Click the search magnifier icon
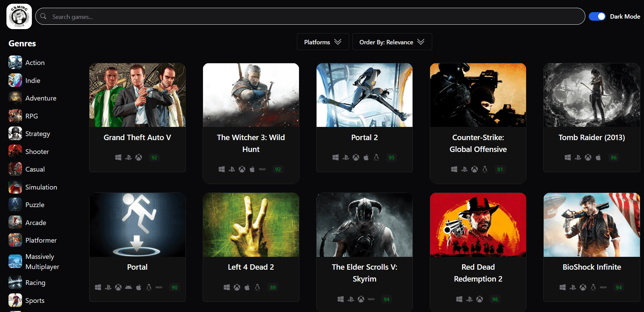Viewport: 644px width, 312px height. (43, 16)
